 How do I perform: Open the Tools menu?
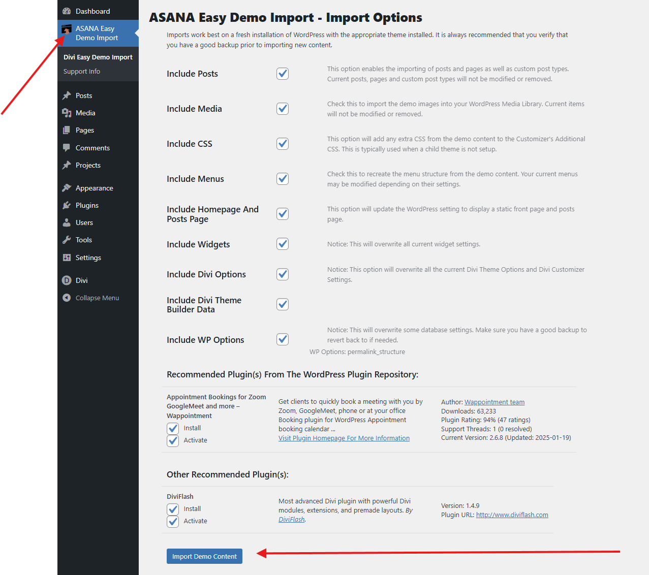click(98, 240)
